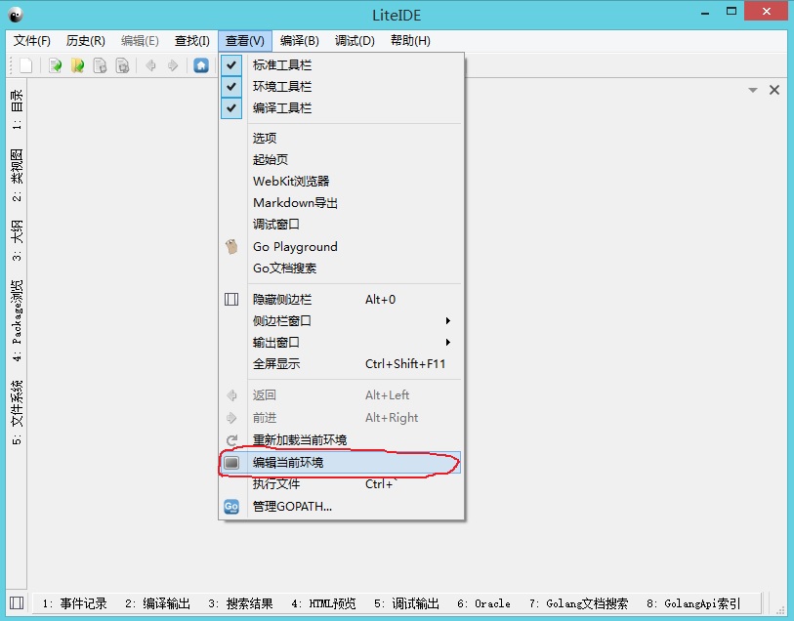Open the 文件(F) menu
This screenshot has width=794, height=621.
[32, 40]
